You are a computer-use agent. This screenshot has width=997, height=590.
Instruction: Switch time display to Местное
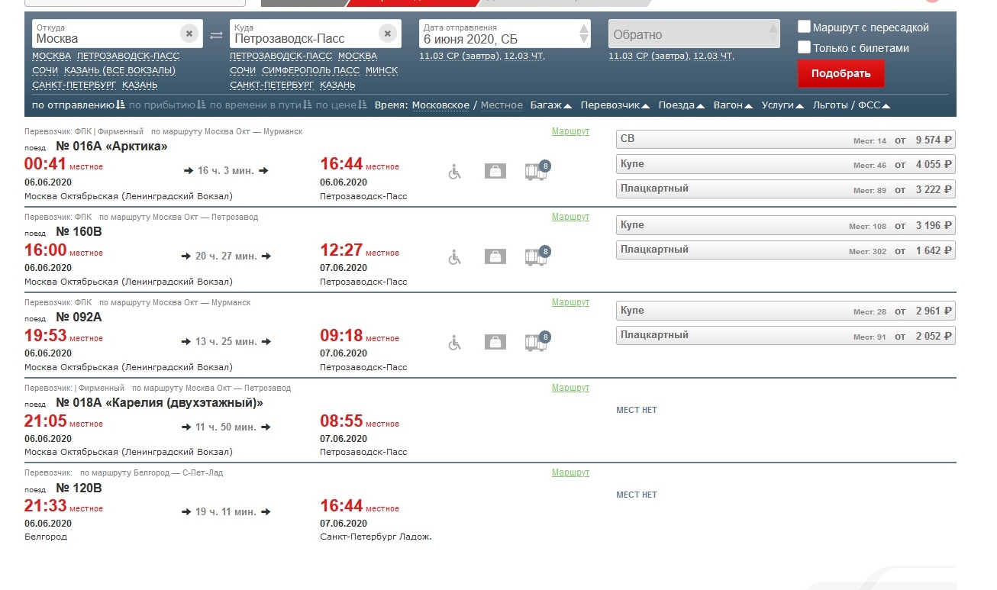coord(502,105)
